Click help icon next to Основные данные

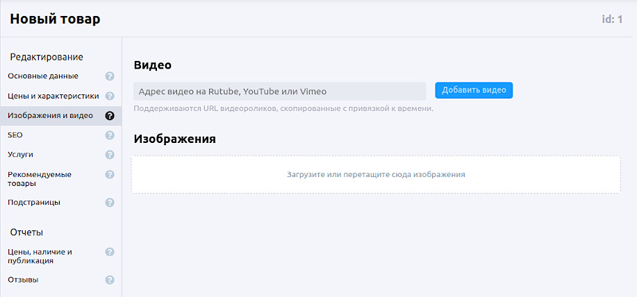click(x=110, y=76)
